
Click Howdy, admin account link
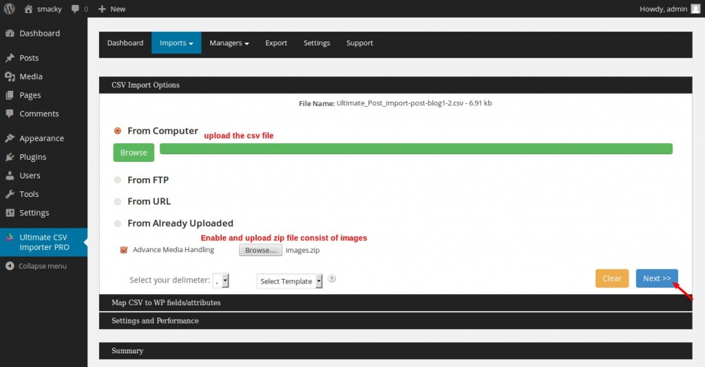pyautogui.click(x=664, y=9)
